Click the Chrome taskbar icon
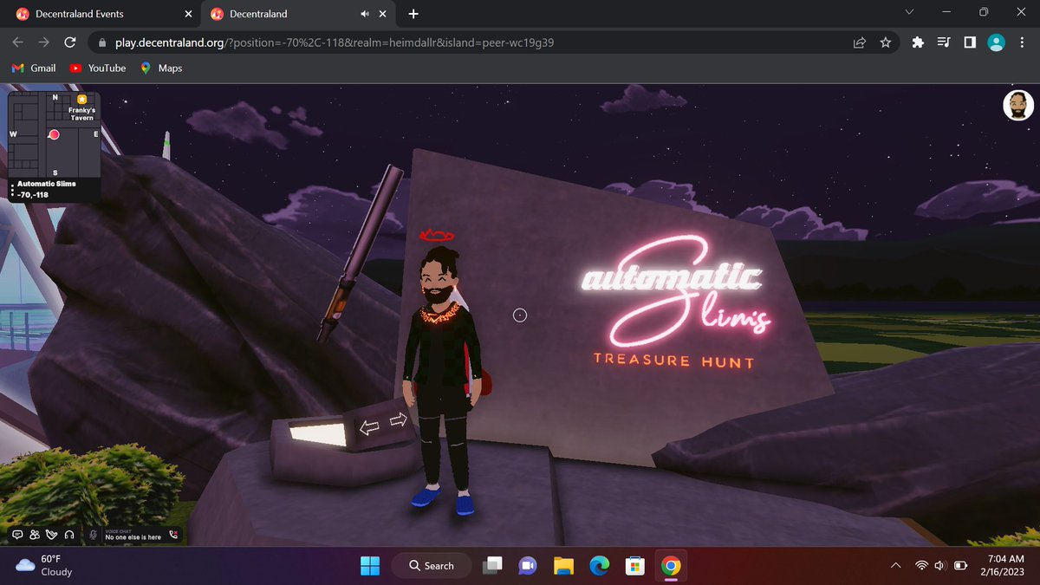This screenshot has width=1040, height=585. coord(670,566)
